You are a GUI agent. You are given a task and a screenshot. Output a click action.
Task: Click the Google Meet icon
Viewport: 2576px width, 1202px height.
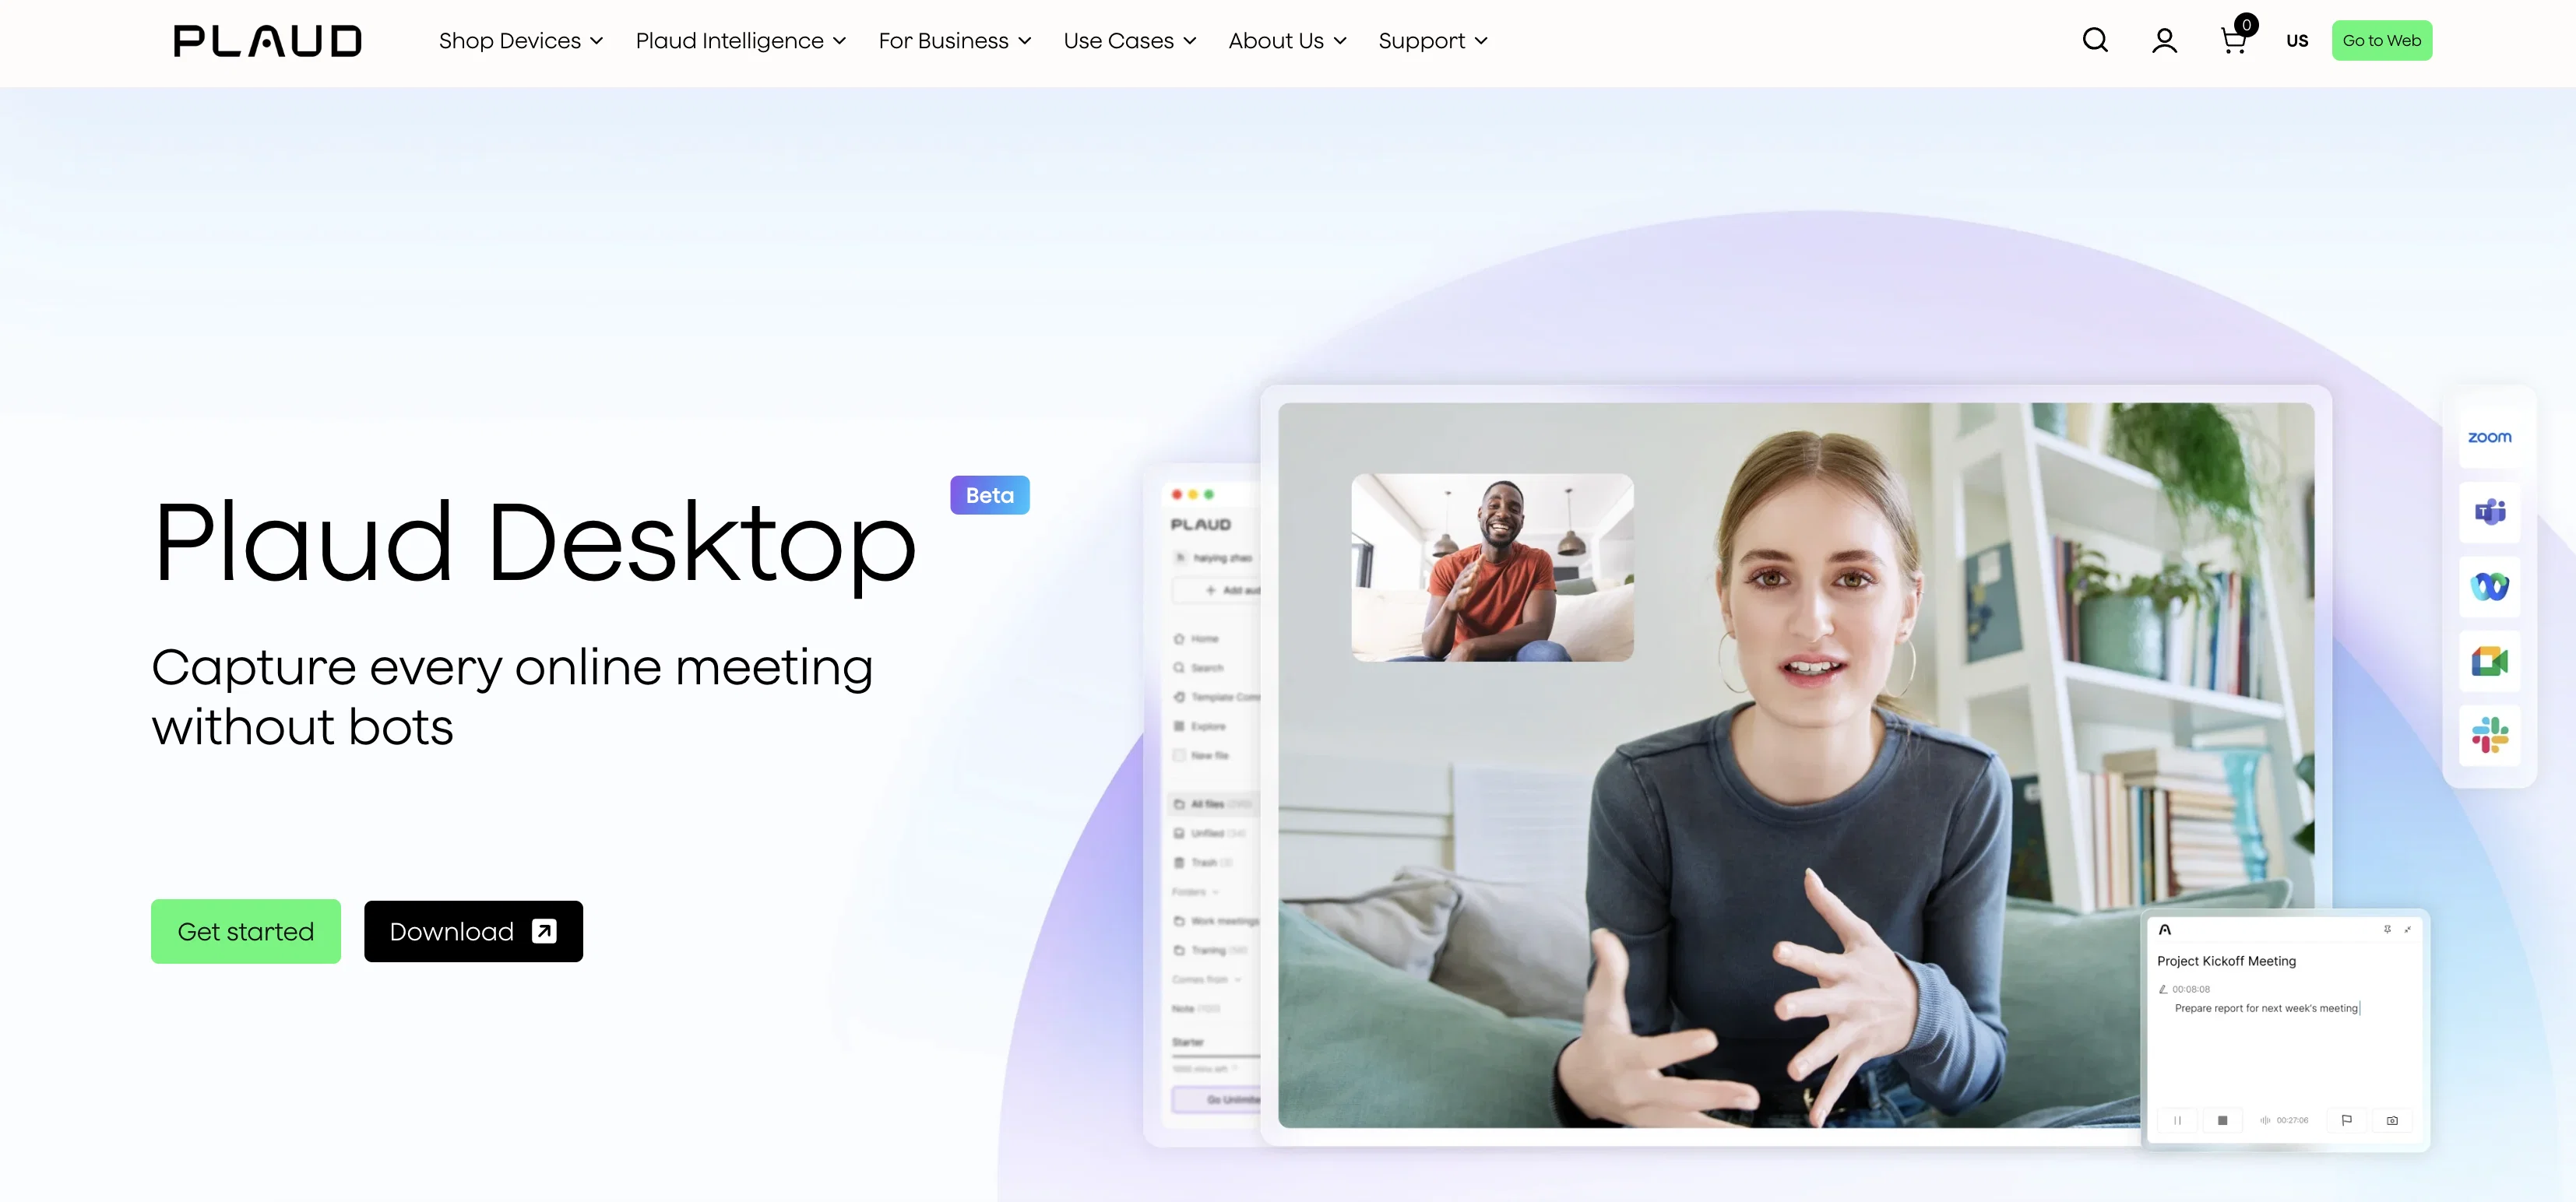pyautogui.click(x=2489, y=661)
